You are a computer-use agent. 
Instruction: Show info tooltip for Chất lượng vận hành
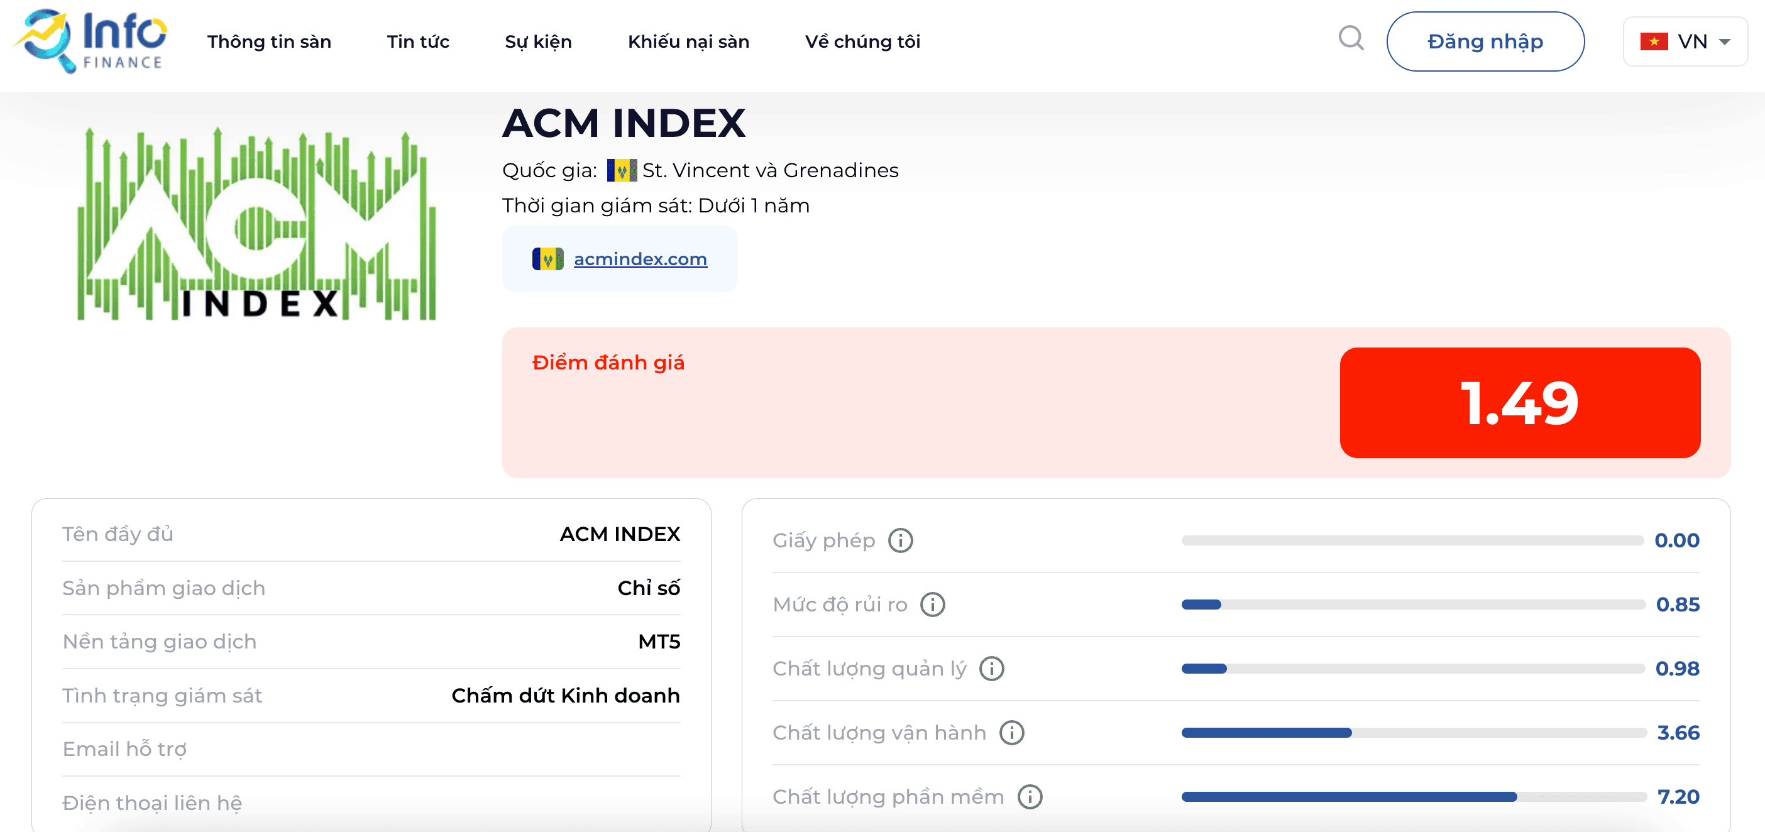click(x=1011, y=733)
